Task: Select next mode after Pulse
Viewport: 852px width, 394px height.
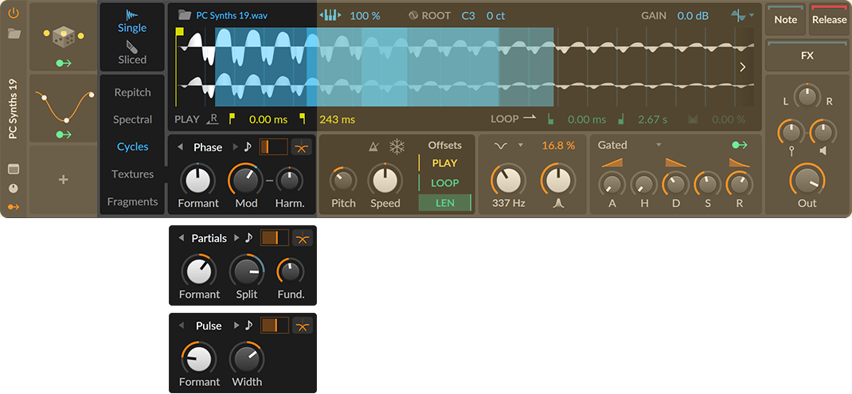Action: coord(235,326)
